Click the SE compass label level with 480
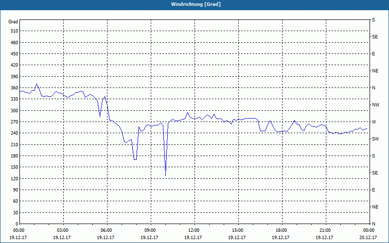389x243 pixels. (x=375, y=37)
